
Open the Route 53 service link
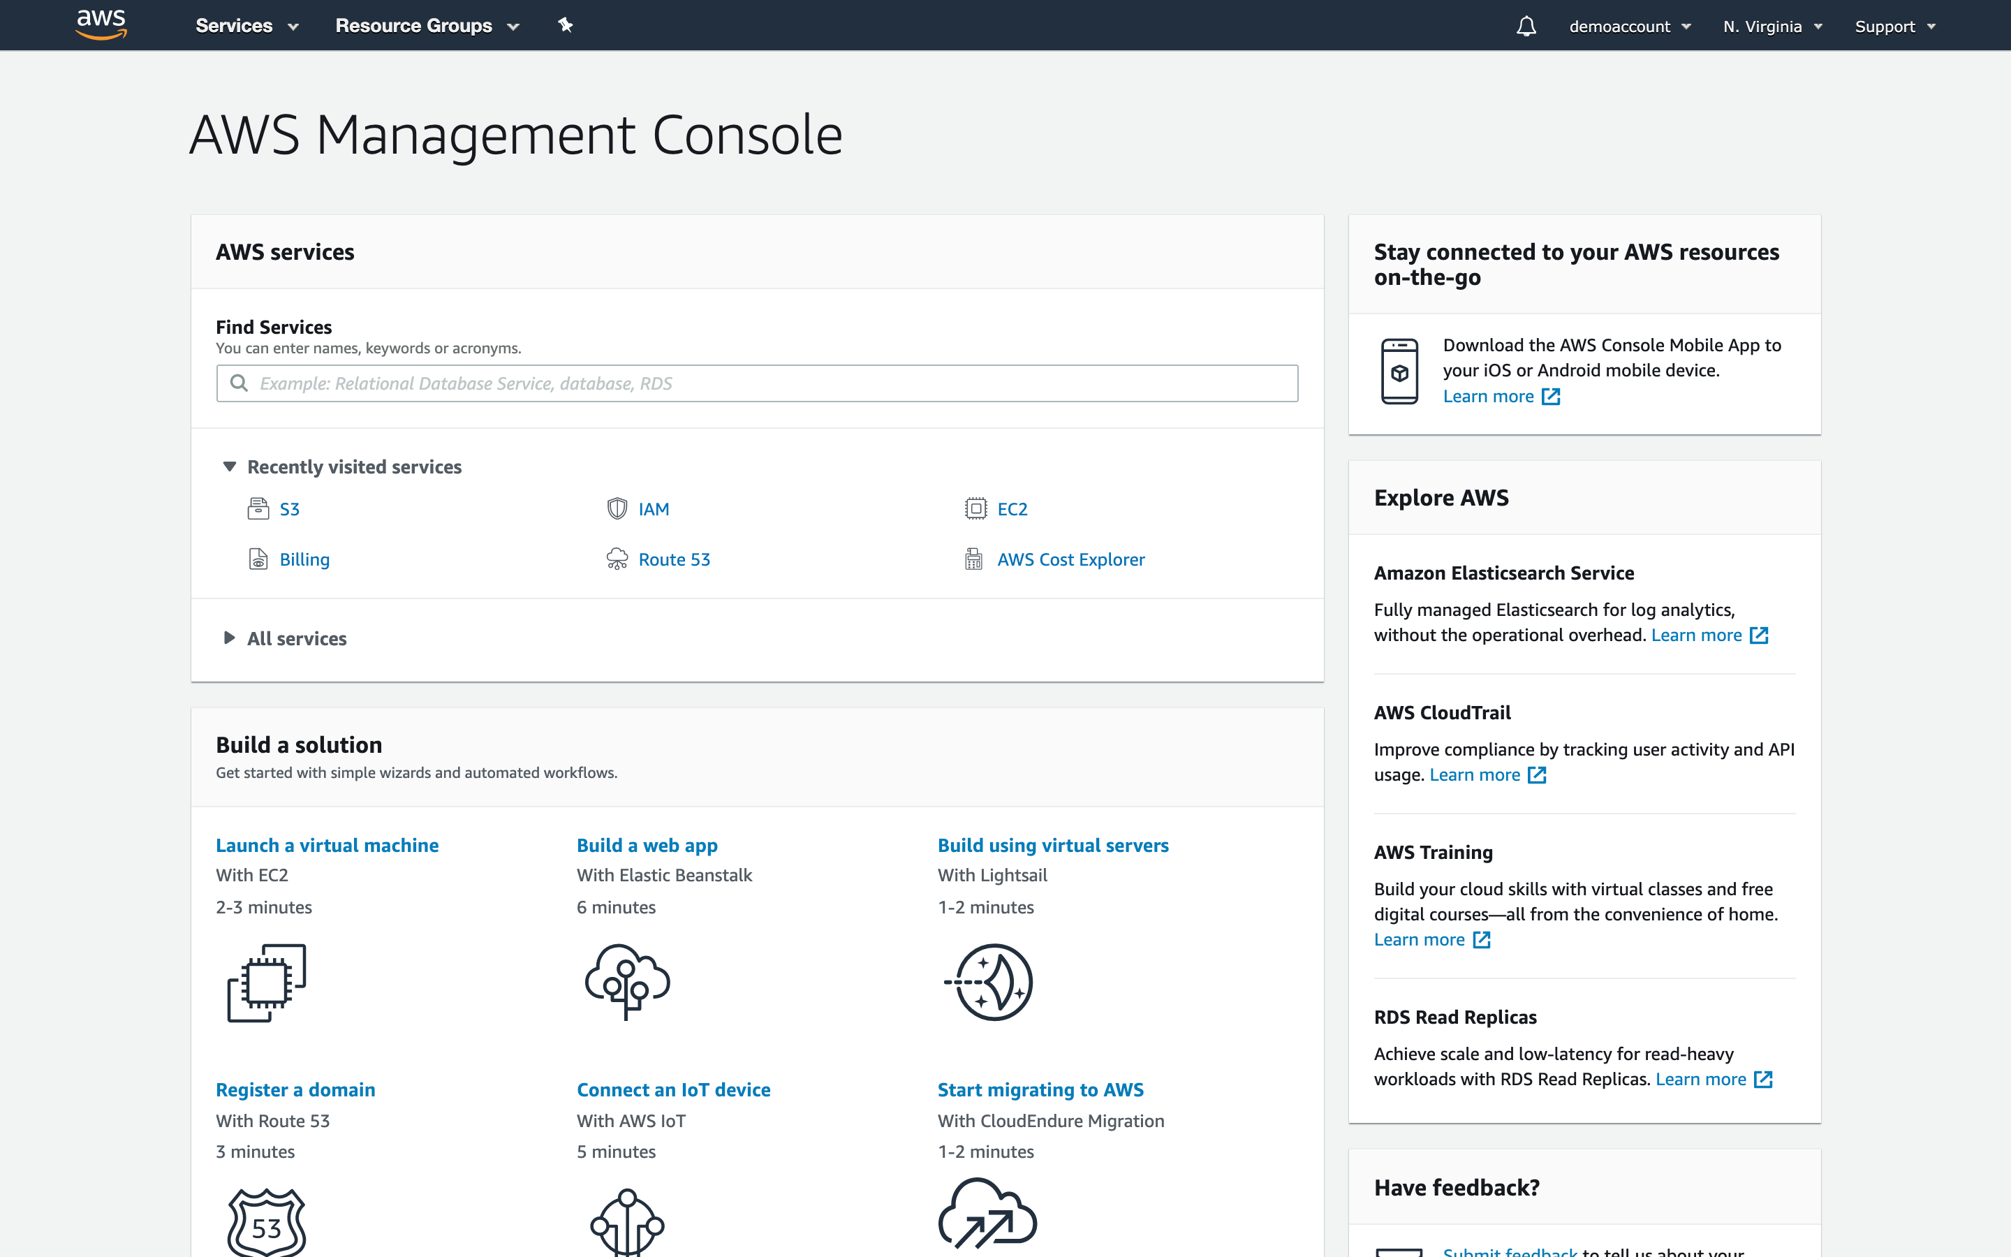pyautogui.click(x=674, y=559)
